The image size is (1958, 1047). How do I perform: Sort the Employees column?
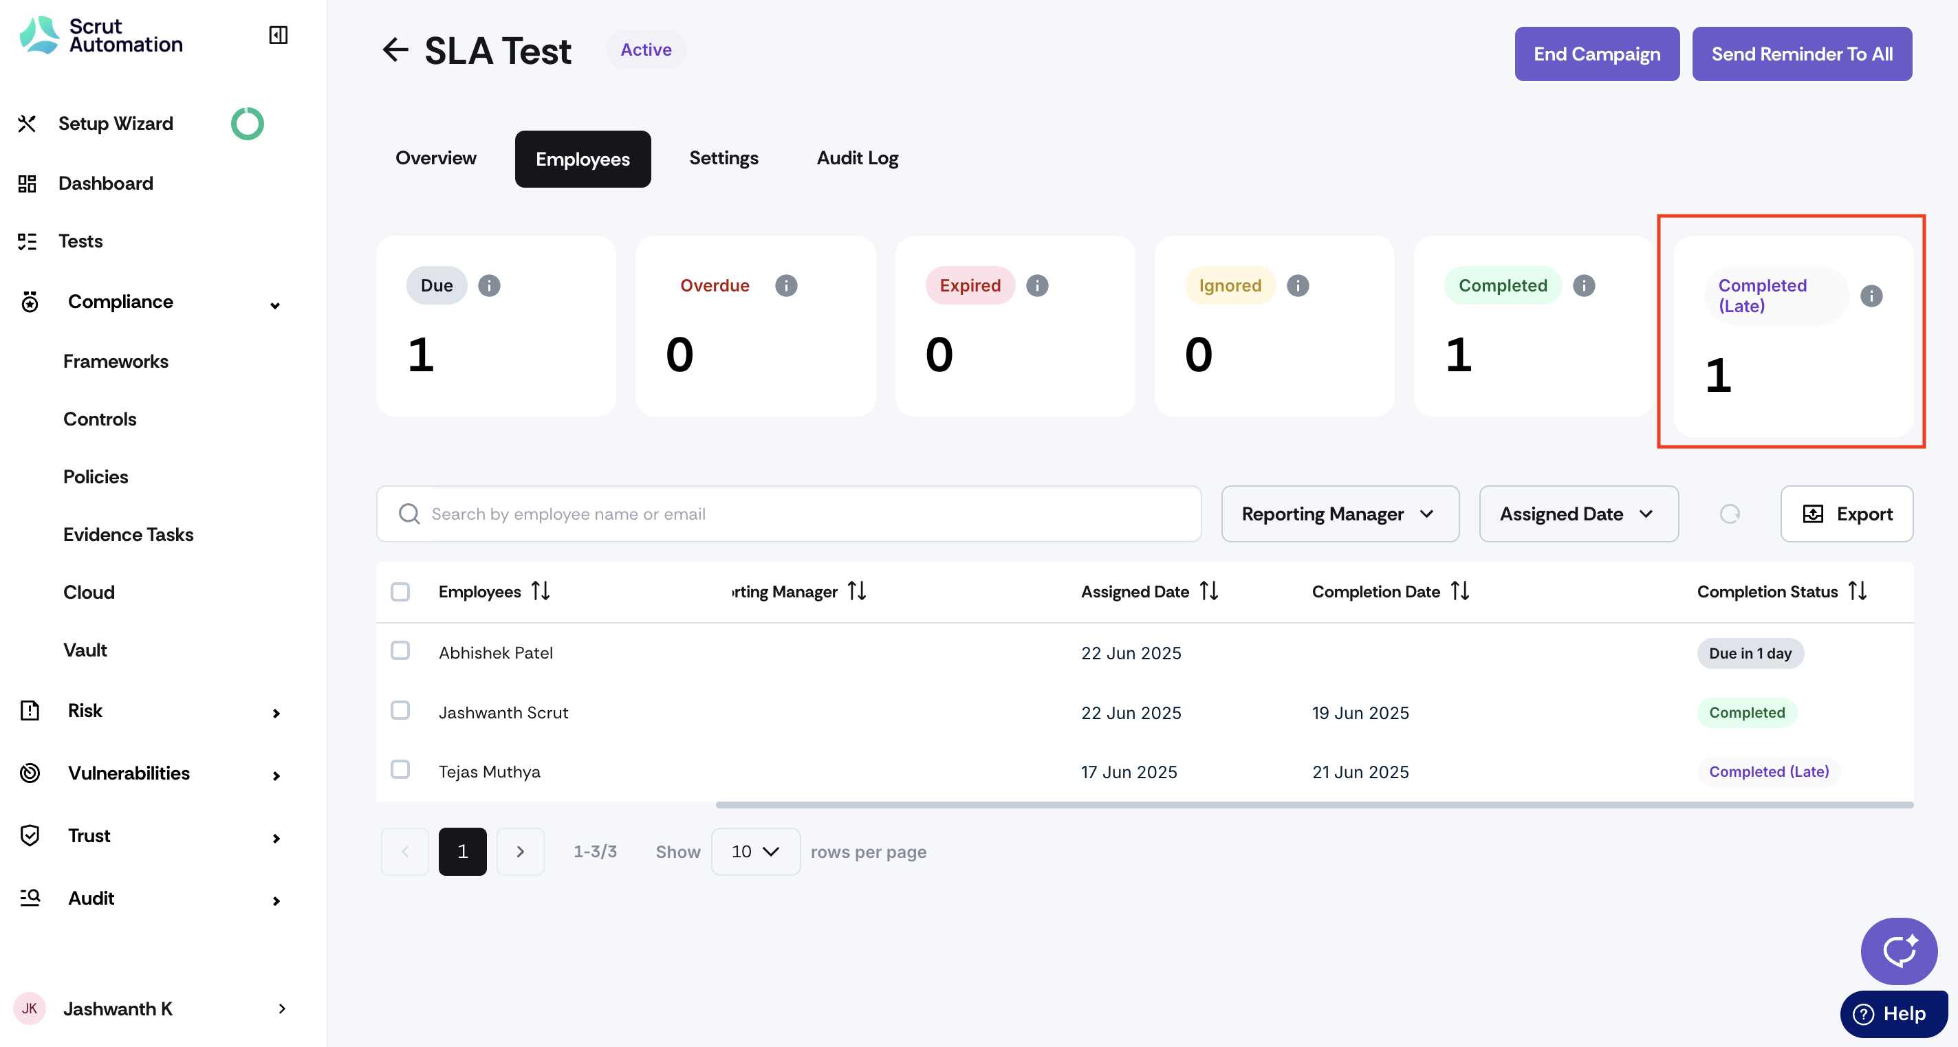pyautogui.click(x=541, y=591)
